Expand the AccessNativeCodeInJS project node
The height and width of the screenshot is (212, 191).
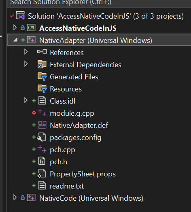point(15,28)
